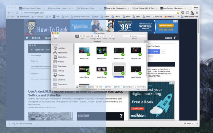The width and height of the screenshot is (213, 133).
Task: Bookmark this page with the star icon
Action: coord(178,13)
